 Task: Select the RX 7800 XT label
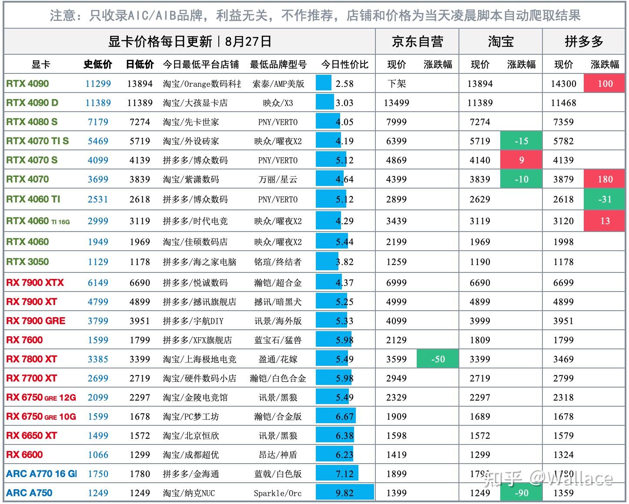pyautogui.click(x=31, y=359)
